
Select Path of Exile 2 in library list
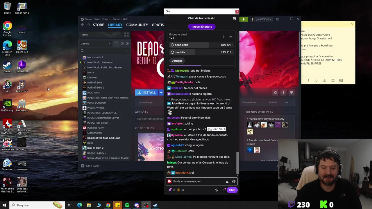[96, 88]
